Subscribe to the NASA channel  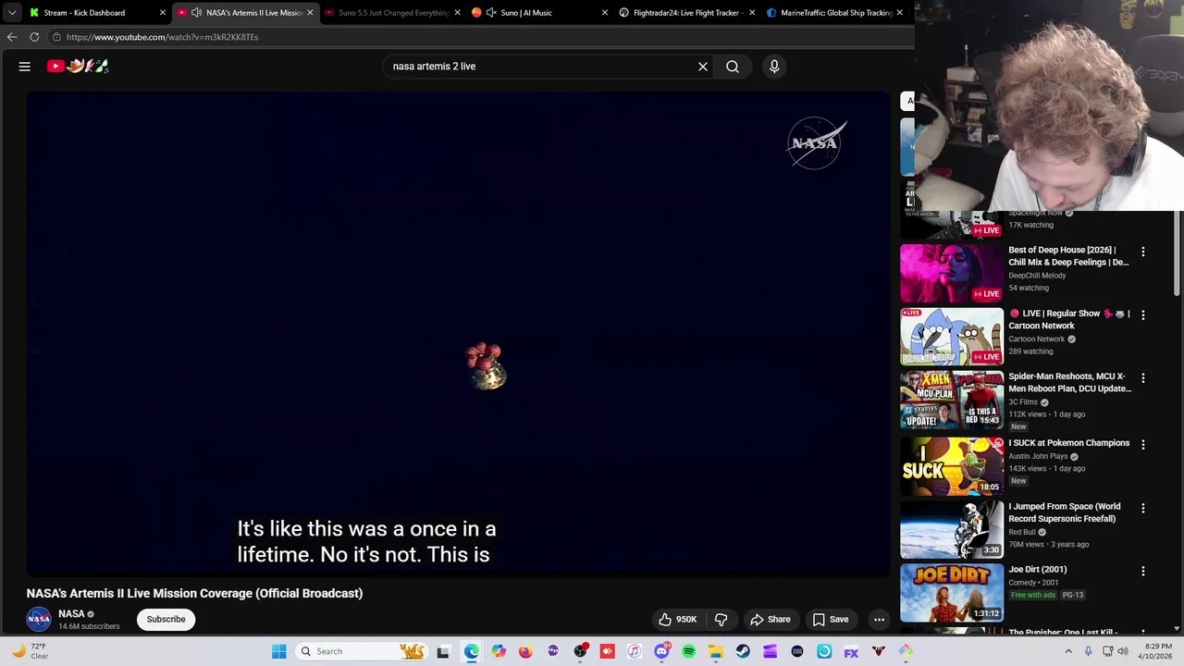pos(166,620)
